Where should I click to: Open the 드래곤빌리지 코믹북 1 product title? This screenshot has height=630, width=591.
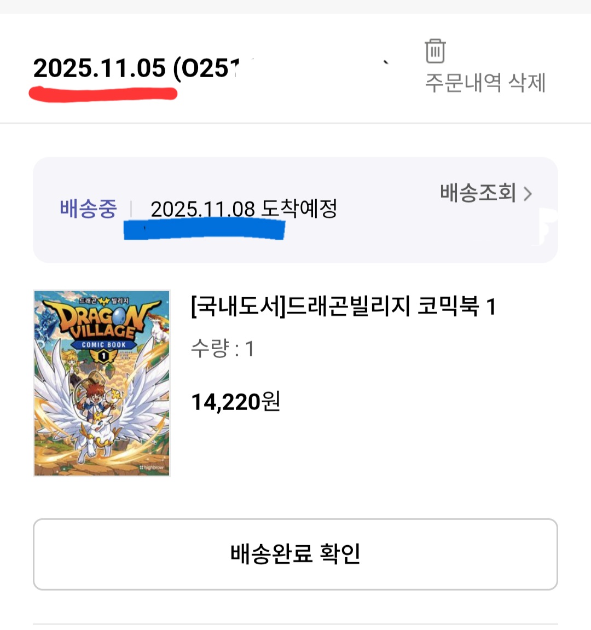[x=343, y=306]
